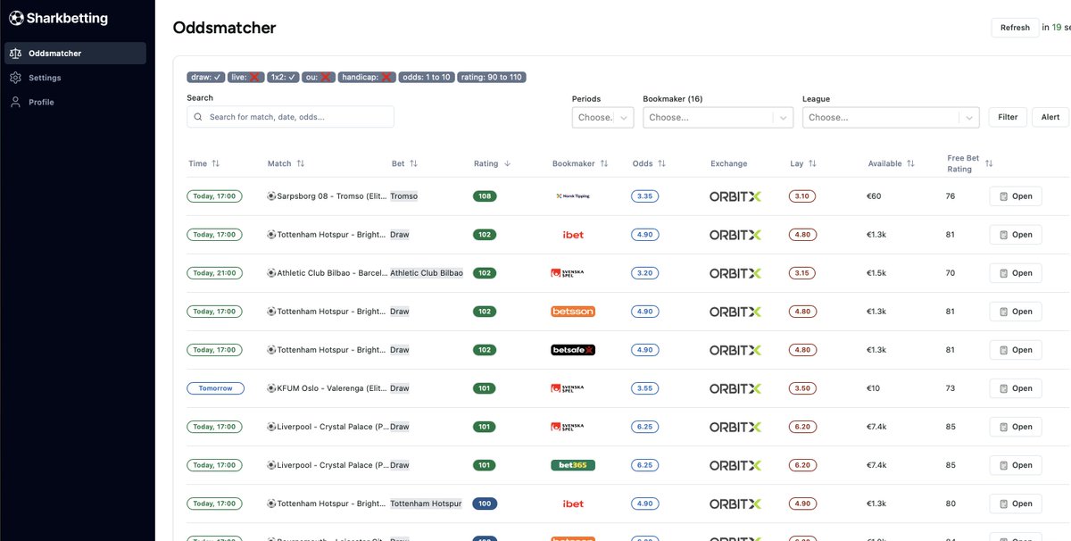
Task: Click the magnifier icon in the search box
Action: pos(198,117)
